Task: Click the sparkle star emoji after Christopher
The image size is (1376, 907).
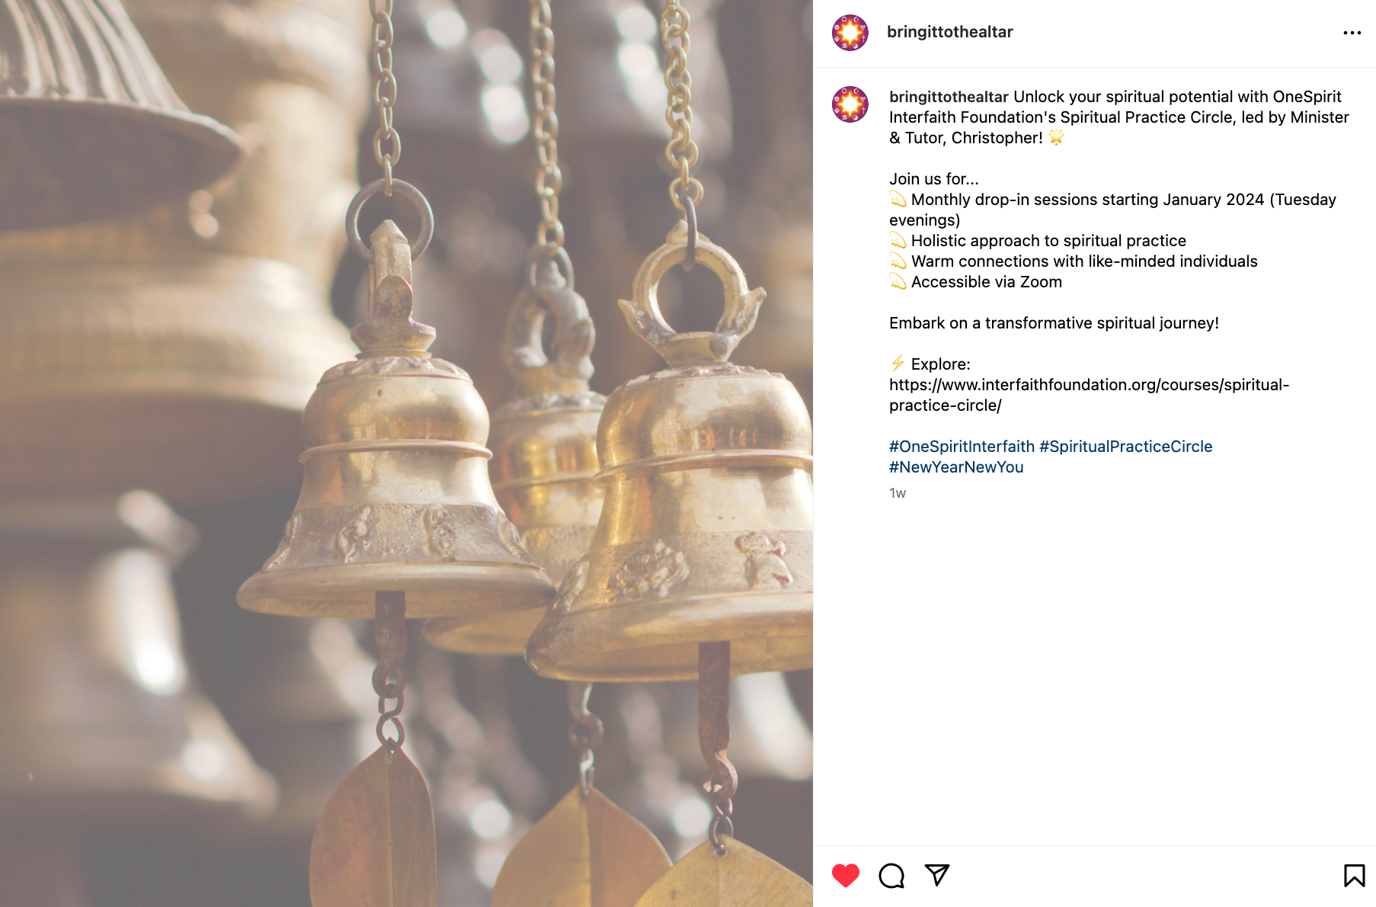Action: click(x=1056, y=137)
